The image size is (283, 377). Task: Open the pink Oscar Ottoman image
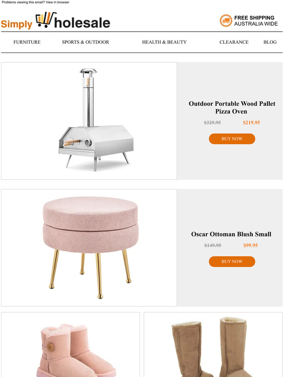point(89,247)
